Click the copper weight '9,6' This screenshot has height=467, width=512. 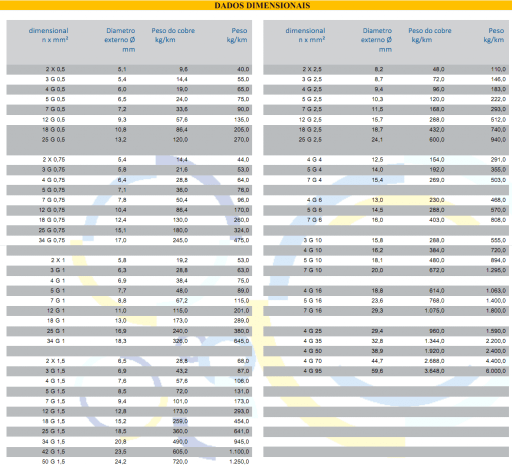pyautogui.click(x=183, y=69)
